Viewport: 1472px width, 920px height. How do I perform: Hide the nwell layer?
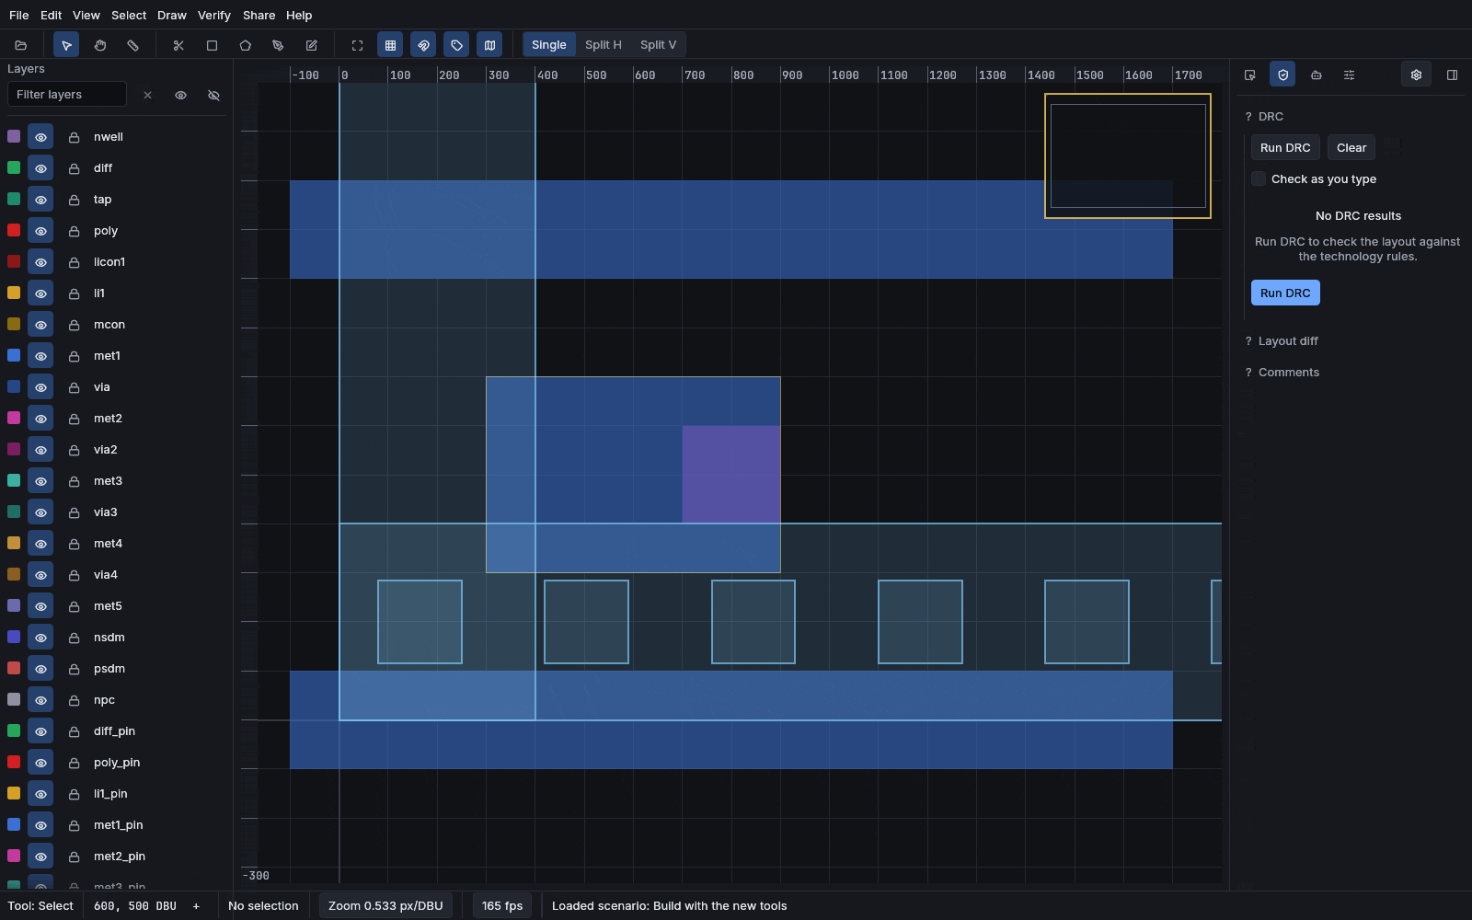tap(40, 137)
